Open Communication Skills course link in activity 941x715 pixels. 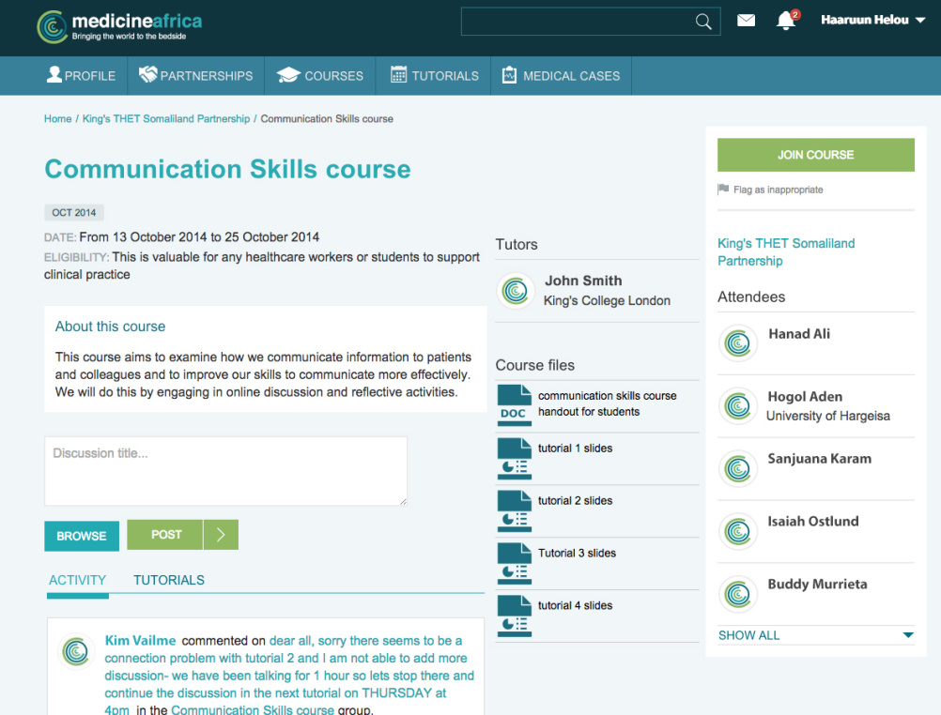252,709
